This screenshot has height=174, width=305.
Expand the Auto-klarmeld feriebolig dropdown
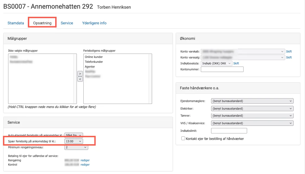coord(74,135)
